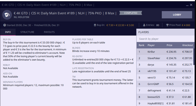Click the poker cards tournament icon
This screenshot has width=196, height=106.
tap(7, 15)
